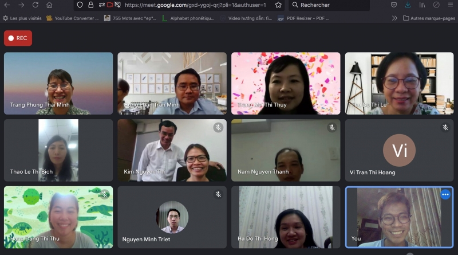Click the red camera permission icon

pyautogui.click(x=109, y=5)
